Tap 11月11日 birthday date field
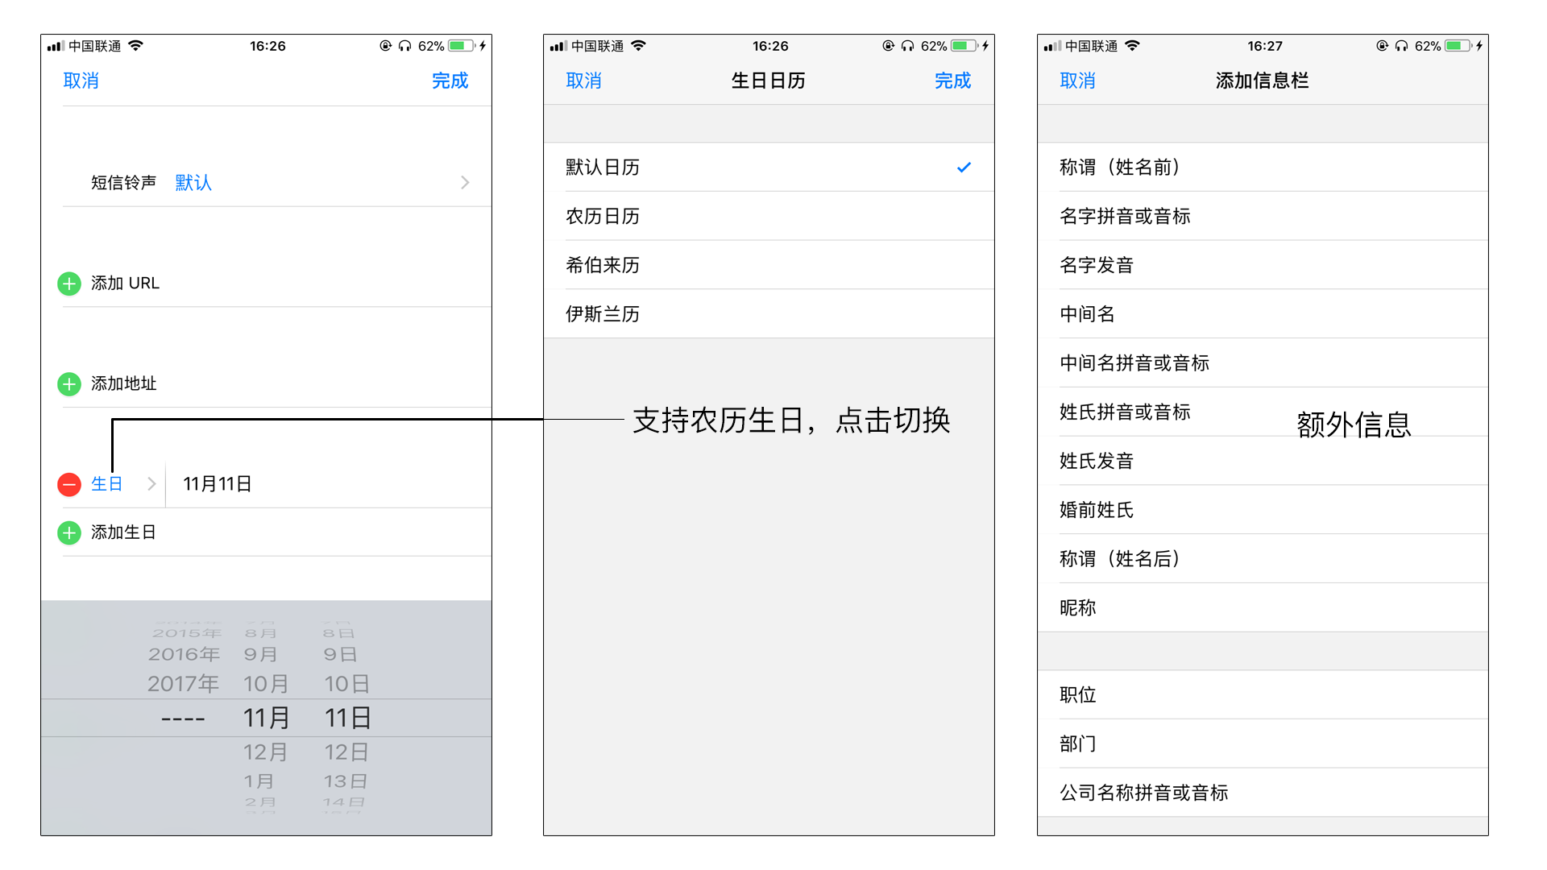1547x870 pixels. click(218, 484)
